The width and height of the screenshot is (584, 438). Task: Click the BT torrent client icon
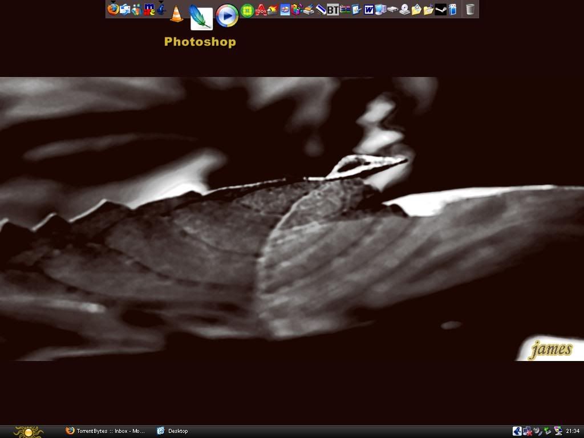point(332,10)
